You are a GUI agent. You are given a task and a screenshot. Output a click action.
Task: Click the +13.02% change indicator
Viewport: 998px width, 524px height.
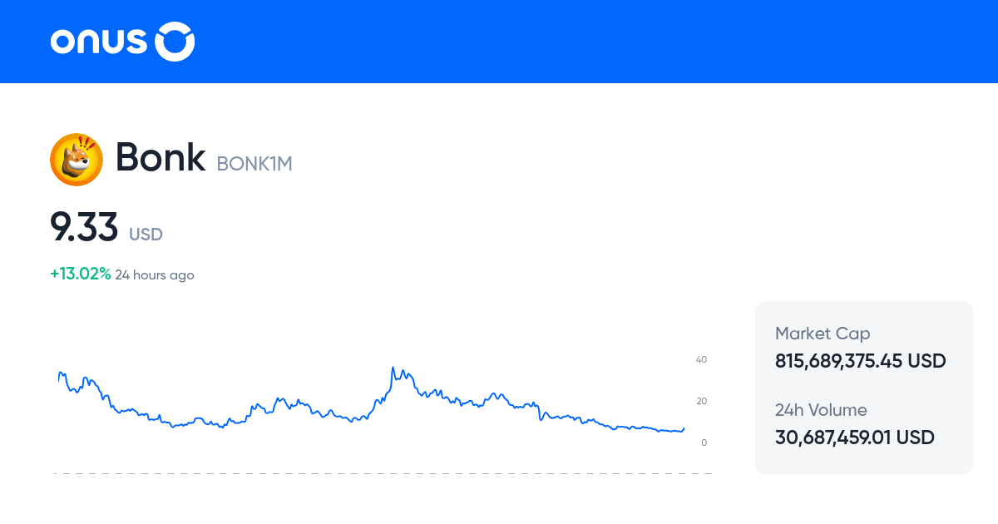coord(79,274)
